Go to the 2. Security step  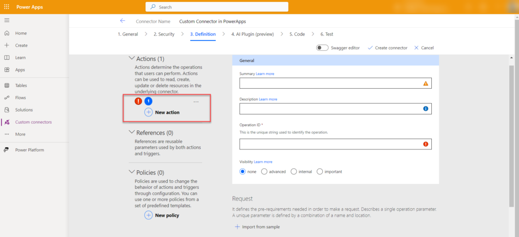tap(164, 34)
